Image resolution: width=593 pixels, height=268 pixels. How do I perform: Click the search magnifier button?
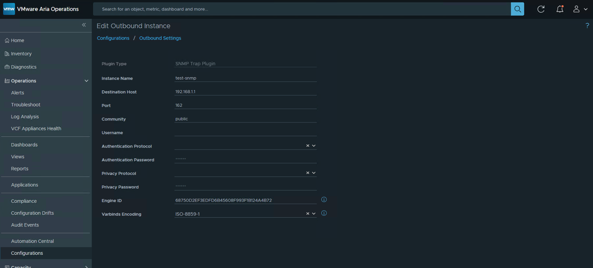pos(517,9)
